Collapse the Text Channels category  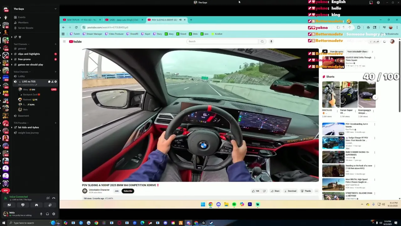click(x=21, y=44)
